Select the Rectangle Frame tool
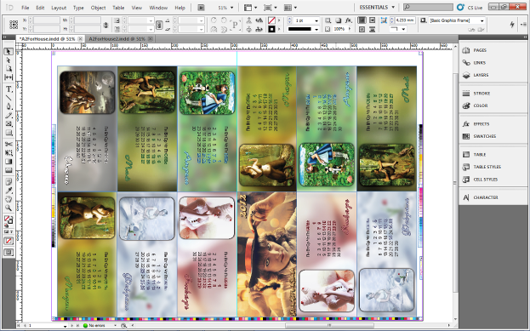Viewport: 530px width, 331px height. [x=9, y=124]
